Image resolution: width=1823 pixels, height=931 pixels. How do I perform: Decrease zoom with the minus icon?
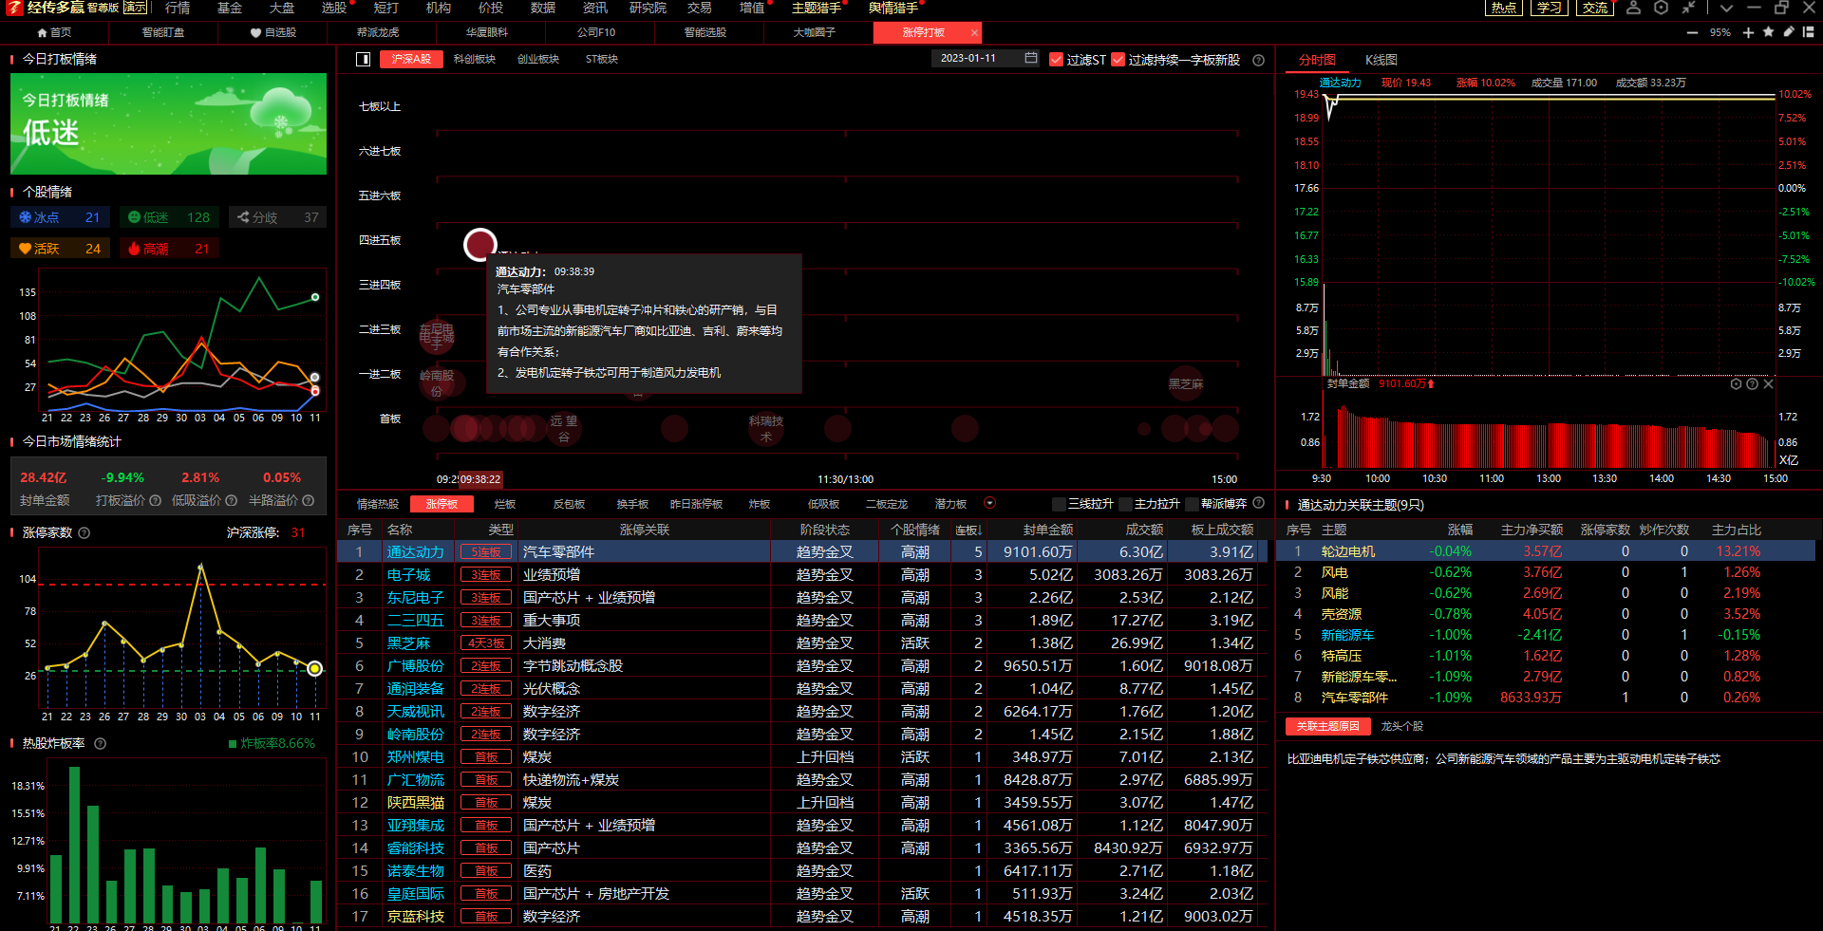(1692, 32)
